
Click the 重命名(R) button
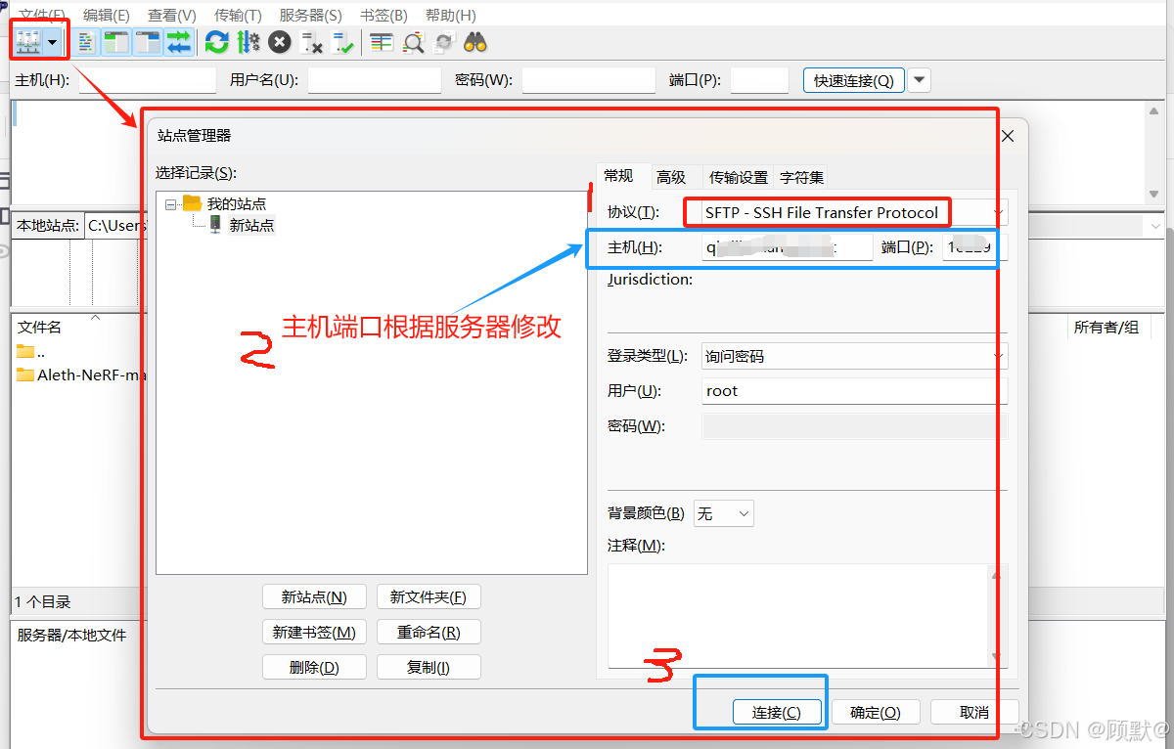(429, 632)
